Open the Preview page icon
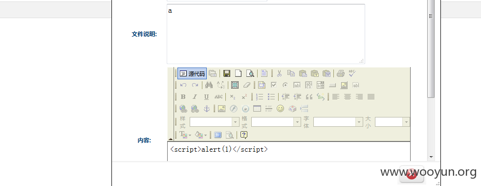The width and height of the screenshot is (481, 186). pyautogui.click(x=250, y=73)
